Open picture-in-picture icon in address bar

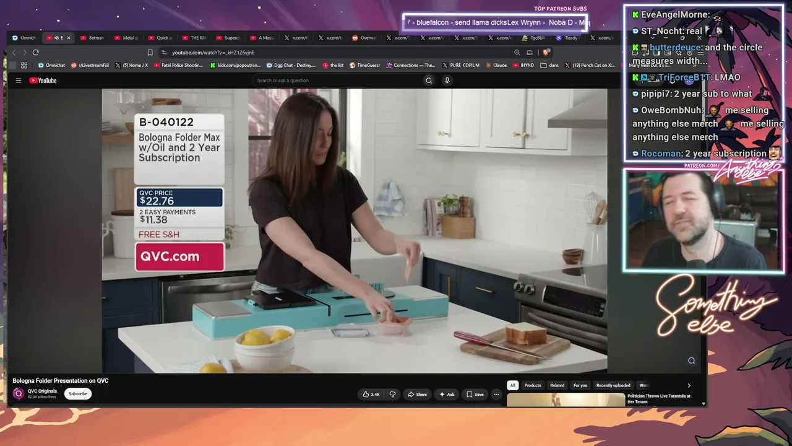pos(530,53)
